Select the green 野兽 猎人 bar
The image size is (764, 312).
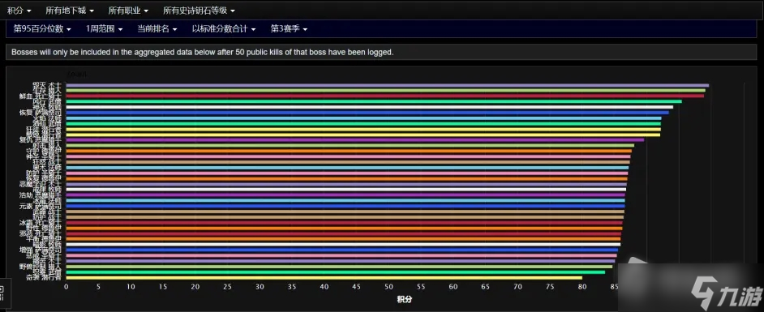tap(339, 267)
